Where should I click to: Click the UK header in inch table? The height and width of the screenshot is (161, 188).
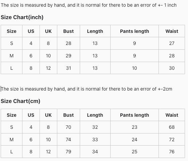[x=48, y=31]
